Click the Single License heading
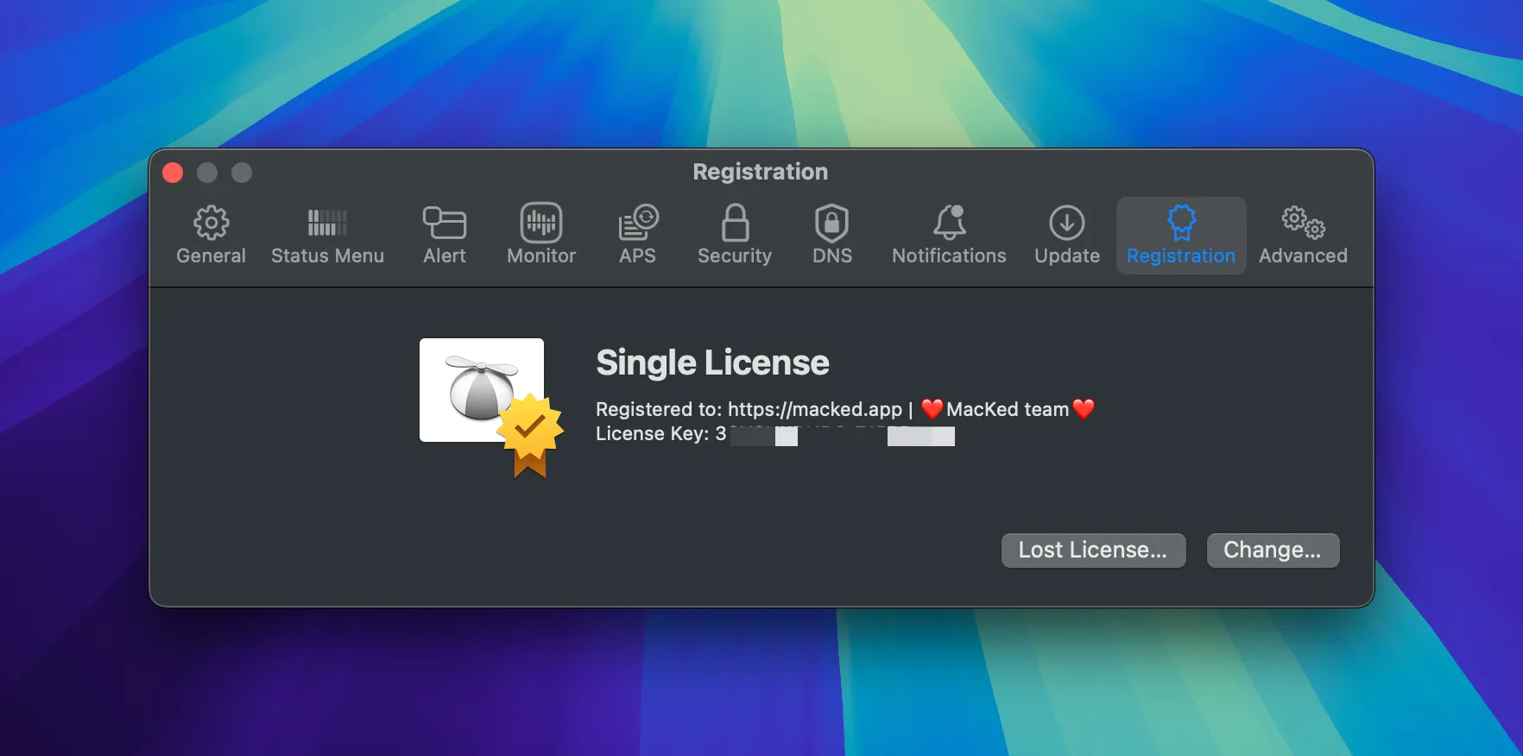Viewport: 1523px width, 756px height. pos(712,362)
